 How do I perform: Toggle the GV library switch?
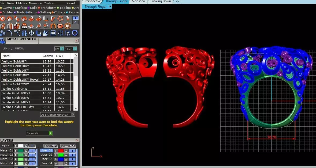(62, 49)
